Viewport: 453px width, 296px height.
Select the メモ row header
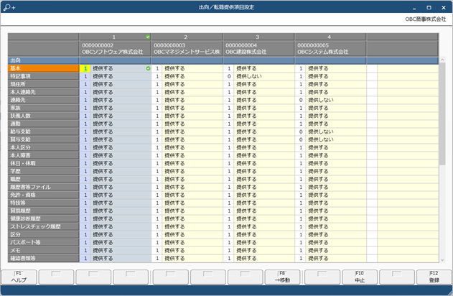coord(43,250)
